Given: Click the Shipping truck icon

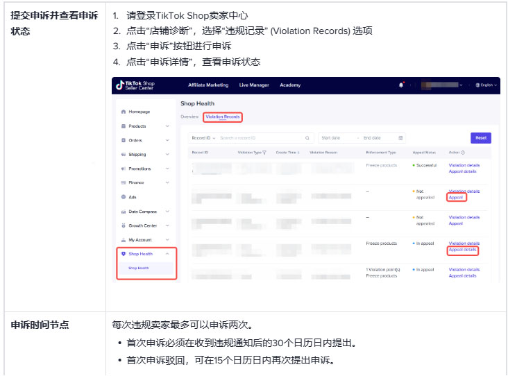Looking at the screenshot, I should [124, 155].
